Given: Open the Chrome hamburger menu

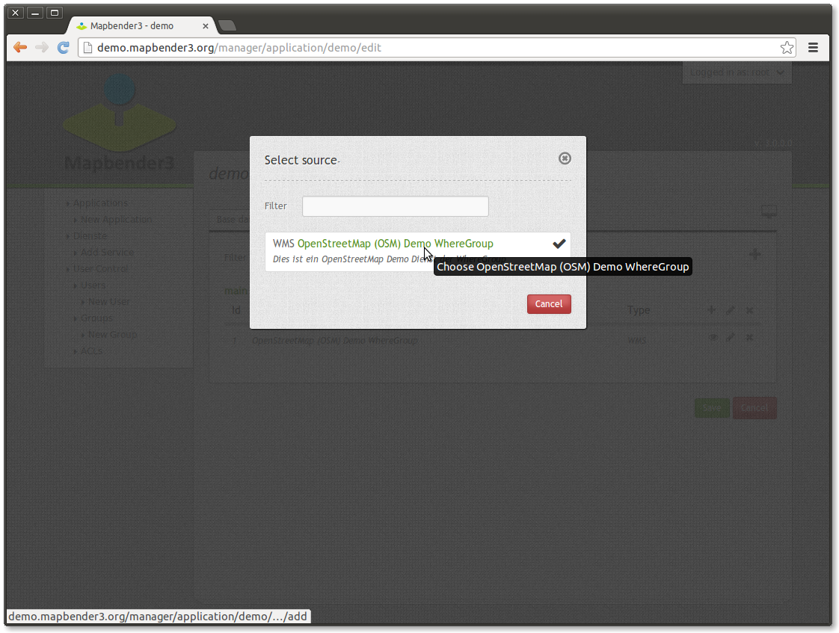Looking at the screenshot, I should coord(813,48).
